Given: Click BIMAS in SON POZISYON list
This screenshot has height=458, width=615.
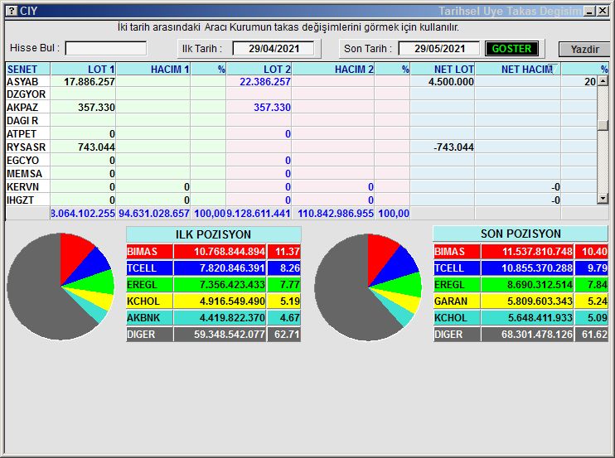Looking at the screenshot, I should pyautogui.click(x=457, y=251).
